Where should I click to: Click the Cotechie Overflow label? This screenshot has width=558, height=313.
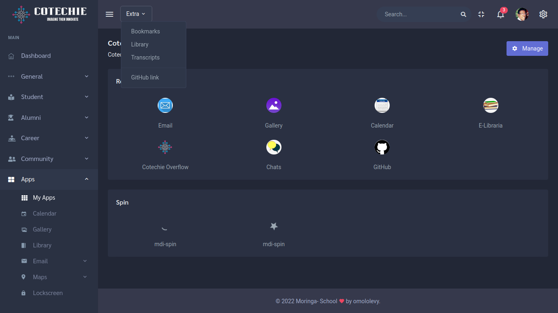(165, 167)
